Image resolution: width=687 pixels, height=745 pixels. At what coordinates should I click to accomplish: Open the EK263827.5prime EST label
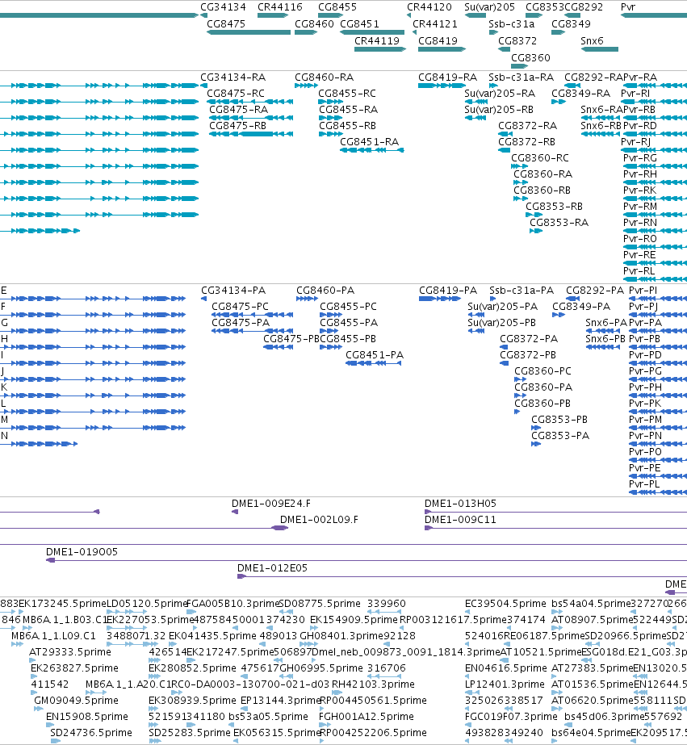coord(74,668)
